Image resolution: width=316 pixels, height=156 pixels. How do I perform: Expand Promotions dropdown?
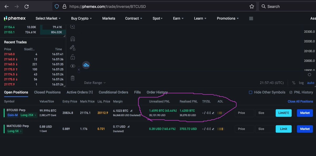point(228,18)
